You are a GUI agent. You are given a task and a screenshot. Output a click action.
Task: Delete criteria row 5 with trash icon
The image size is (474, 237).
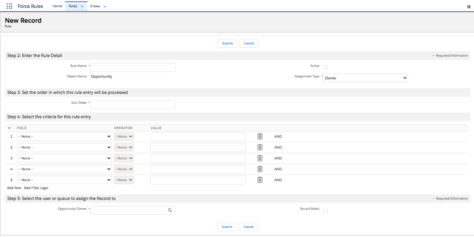pyautogui.click(x=260, y=180)
